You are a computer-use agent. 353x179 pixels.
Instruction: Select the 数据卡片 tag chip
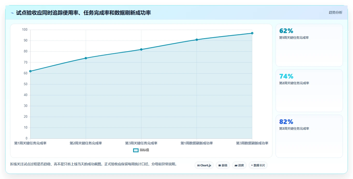coord(258,165)
